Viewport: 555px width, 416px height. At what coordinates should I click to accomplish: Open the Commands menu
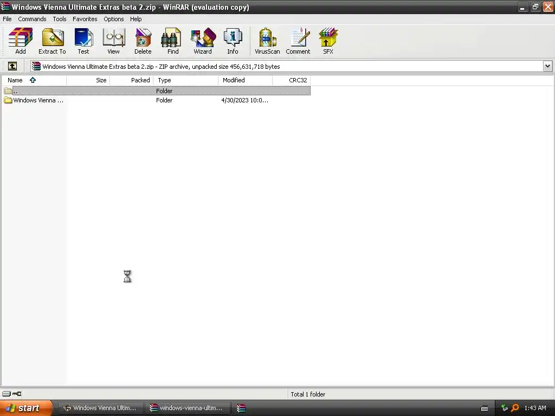click(x=32, y=19)
